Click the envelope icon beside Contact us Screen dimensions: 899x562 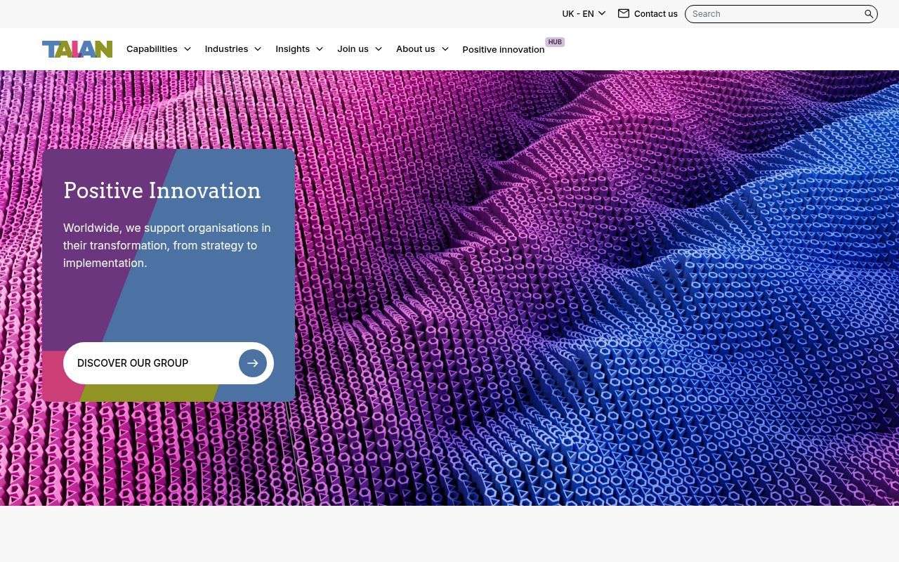click(624, 13)
